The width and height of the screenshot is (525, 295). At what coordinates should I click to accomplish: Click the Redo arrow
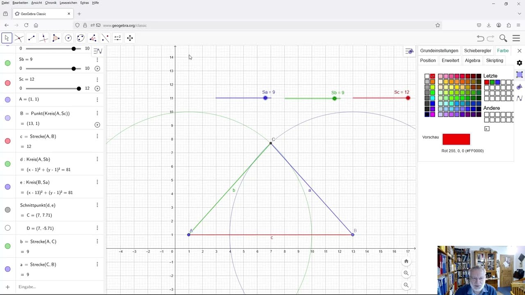(491, 38)
